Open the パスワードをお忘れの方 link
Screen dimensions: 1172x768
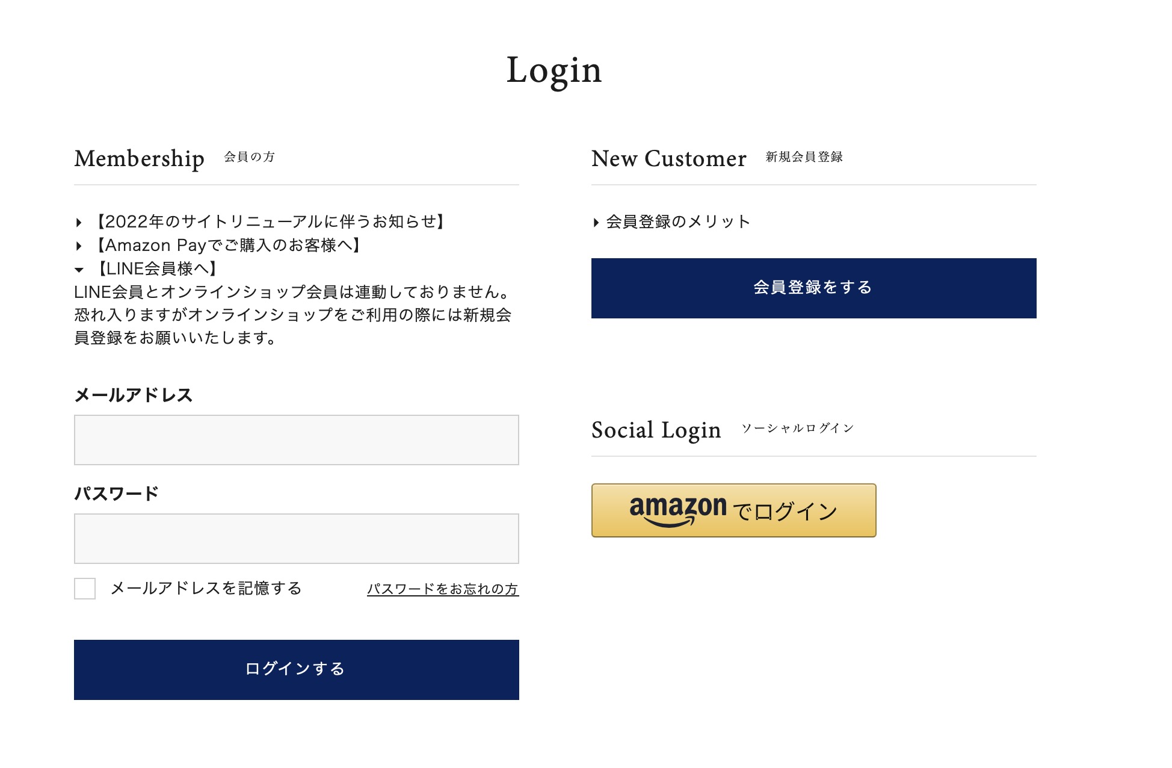[442, 589]
